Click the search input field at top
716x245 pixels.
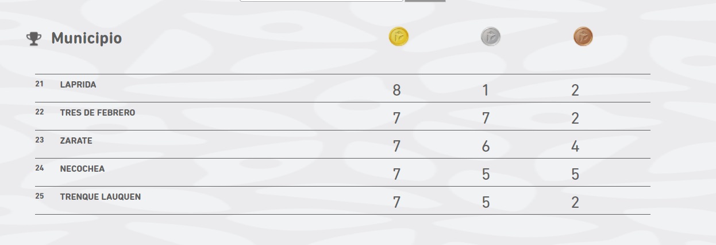(321, 1)
